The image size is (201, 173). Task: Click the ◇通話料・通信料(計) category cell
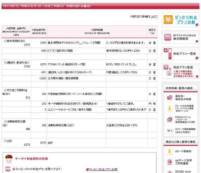[16, 65]
